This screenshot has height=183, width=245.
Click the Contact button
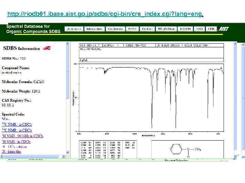coord(147,29)
